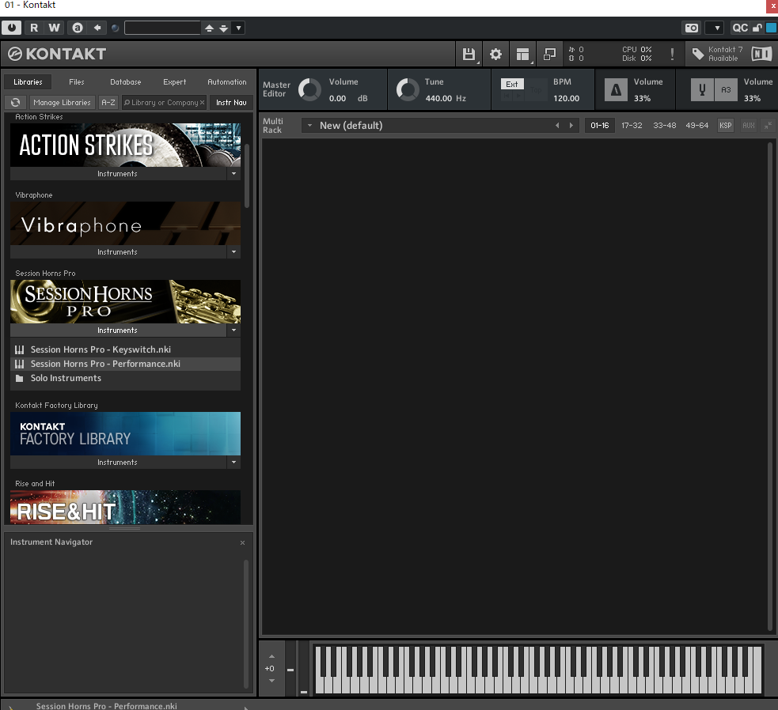Open the New (default) multi dropdown

pos(309,125)
